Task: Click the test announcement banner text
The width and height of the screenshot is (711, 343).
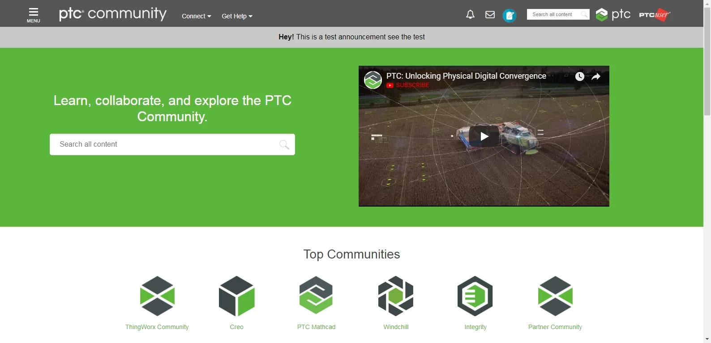Action: 351,37
